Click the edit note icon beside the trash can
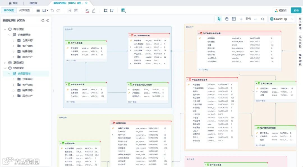Screen dimensions: 303x167 coord(69,10)
